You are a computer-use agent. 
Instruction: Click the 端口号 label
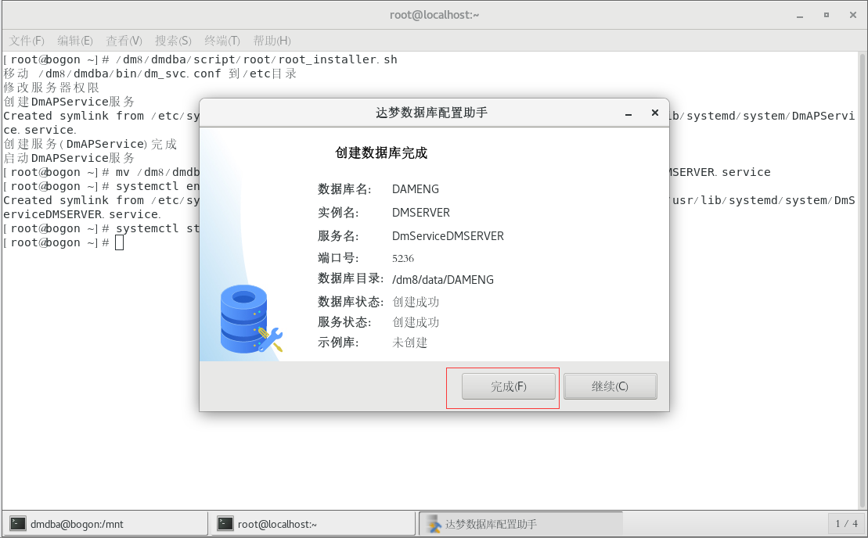tap(338, 258)
